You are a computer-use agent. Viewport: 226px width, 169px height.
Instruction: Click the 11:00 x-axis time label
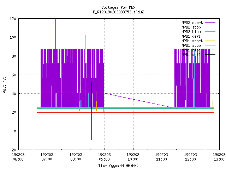[161, 159]
